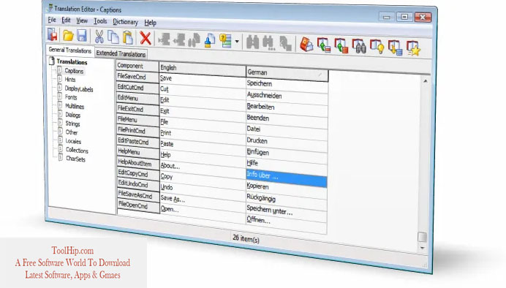The image size is (506, 288).
Task: Open the dropdown arrow beside the list icon
Action: [237, 42]
